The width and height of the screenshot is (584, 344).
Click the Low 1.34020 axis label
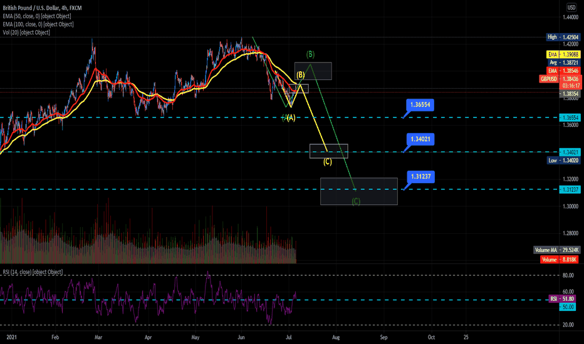(564, 160)
